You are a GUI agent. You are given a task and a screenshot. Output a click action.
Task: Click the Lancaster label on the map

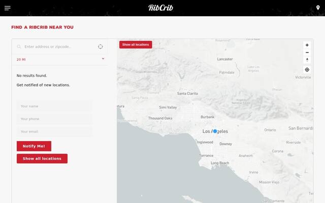225,59
